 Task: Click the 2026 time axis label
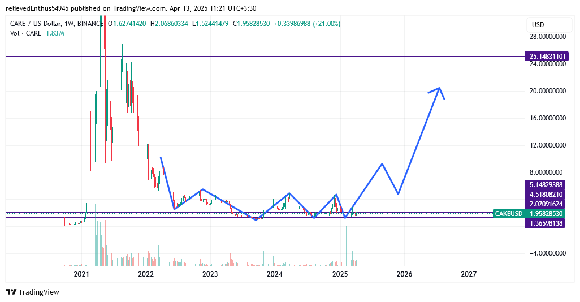tap(404, 274)
